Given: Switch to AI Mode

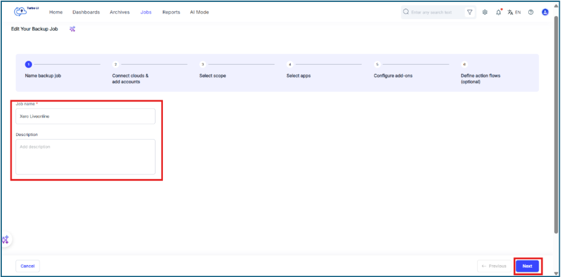Looking at the screenshot, I should (199, 12).
